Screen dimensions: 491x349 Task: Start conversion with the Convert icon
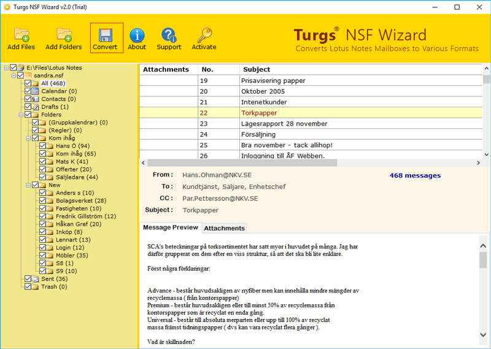(x=106, y=35)
